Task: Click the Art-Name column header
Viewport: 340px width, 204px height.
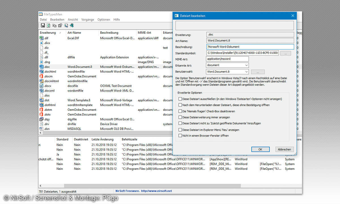Action: [x=82, y=33]
